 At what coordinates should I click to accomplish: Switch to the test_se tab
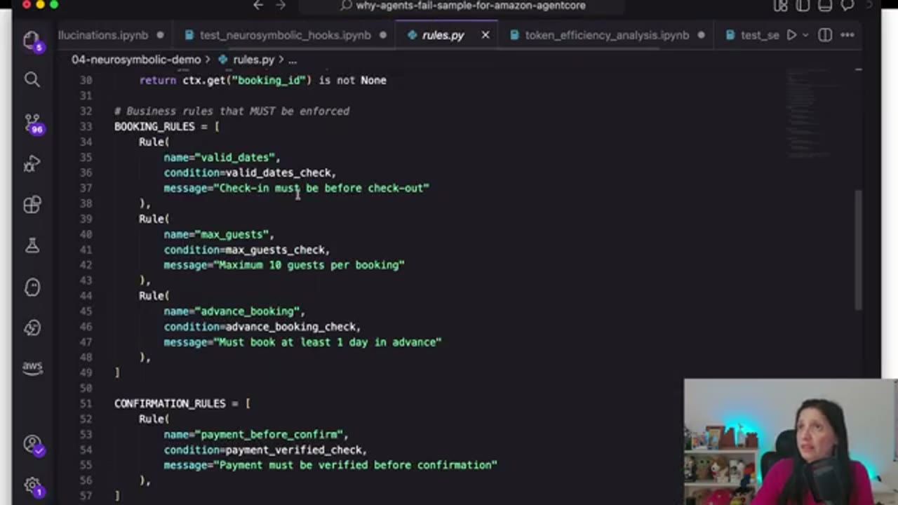pyautogui.click(x=751, y=35)
